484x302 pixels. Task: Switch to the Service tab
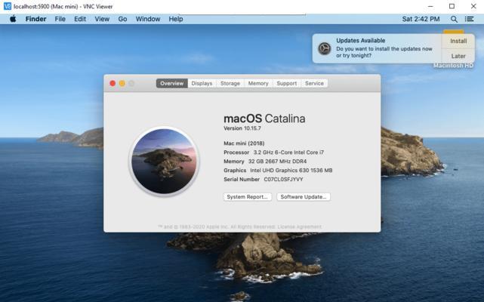coord(314,83)
